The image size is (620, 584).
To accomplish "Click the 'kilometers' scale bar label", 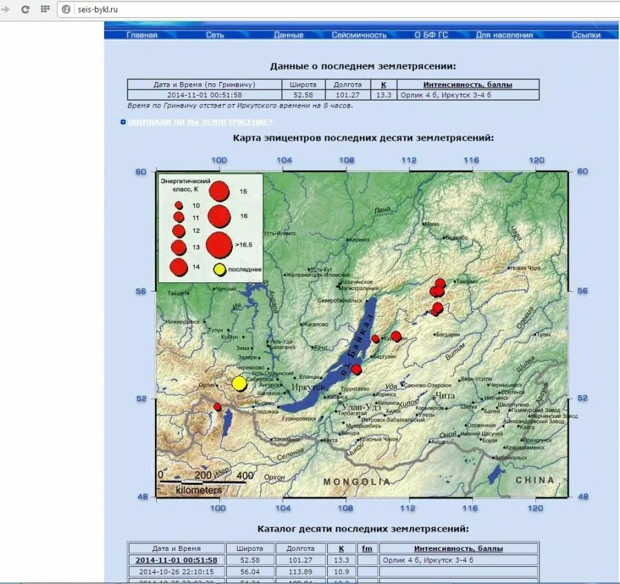I will (x=198, y=490).
